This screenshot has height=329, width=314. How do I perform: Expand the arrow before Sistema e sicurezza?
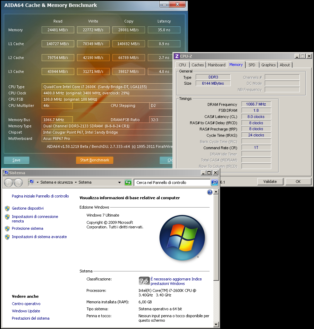tap(37, 183)
